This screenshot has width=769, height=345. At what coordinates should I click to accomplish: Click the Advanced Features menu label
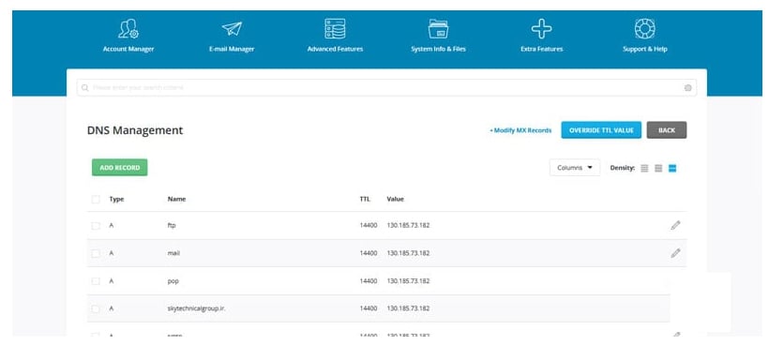pyautogui.click(x=335, y=49)
